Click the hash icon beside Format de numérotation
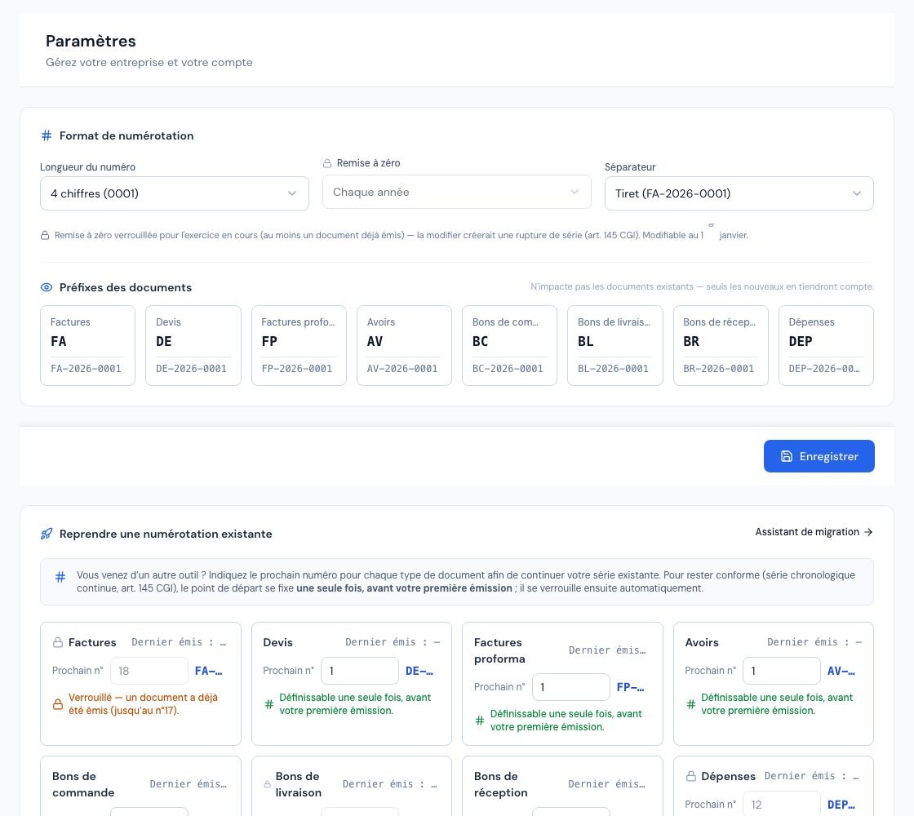Viewport: 914px width, 816px height. click(x=46, y=135)
